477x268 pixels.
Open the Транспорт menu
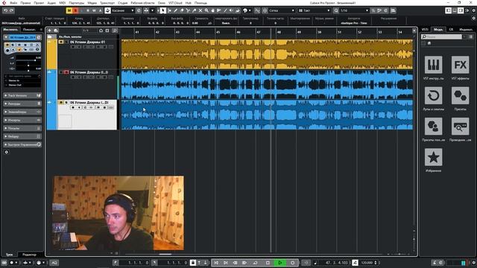coord(107,3)
